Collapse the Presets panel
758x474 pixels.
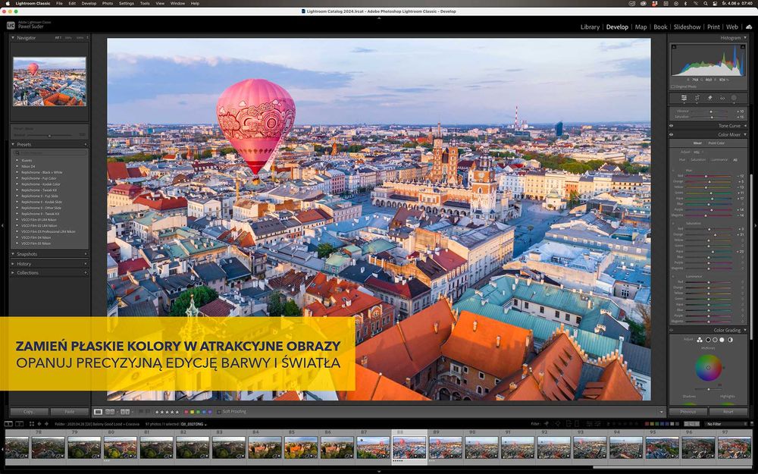click(13, 144)
